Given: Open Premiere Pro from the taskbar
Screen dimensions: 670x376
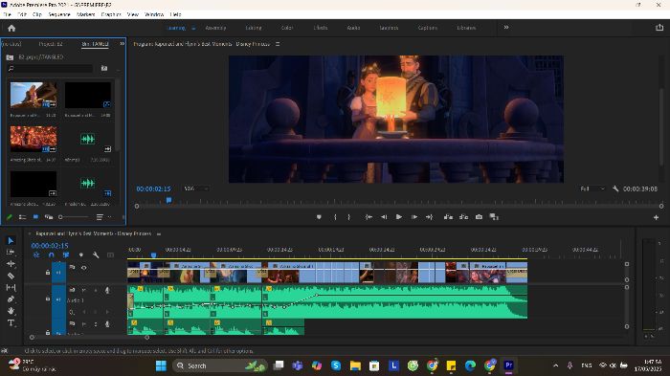Looking at the screenshot, I should [508, 365].
